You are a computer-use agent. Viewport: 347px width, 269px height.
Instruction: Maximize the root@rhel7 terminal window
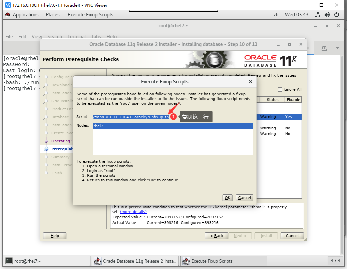tap(327, 26)
